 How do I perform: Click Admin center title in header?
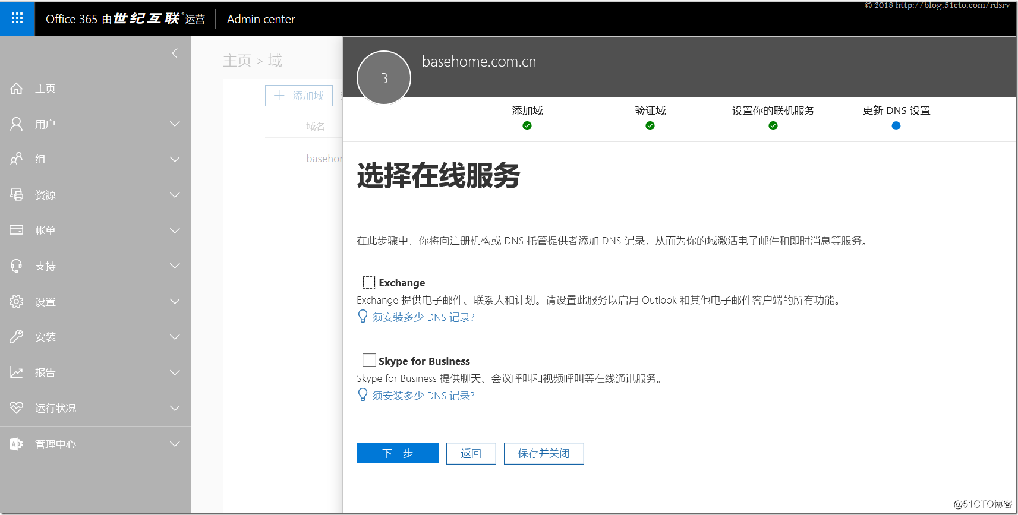[x=261, y=19]
